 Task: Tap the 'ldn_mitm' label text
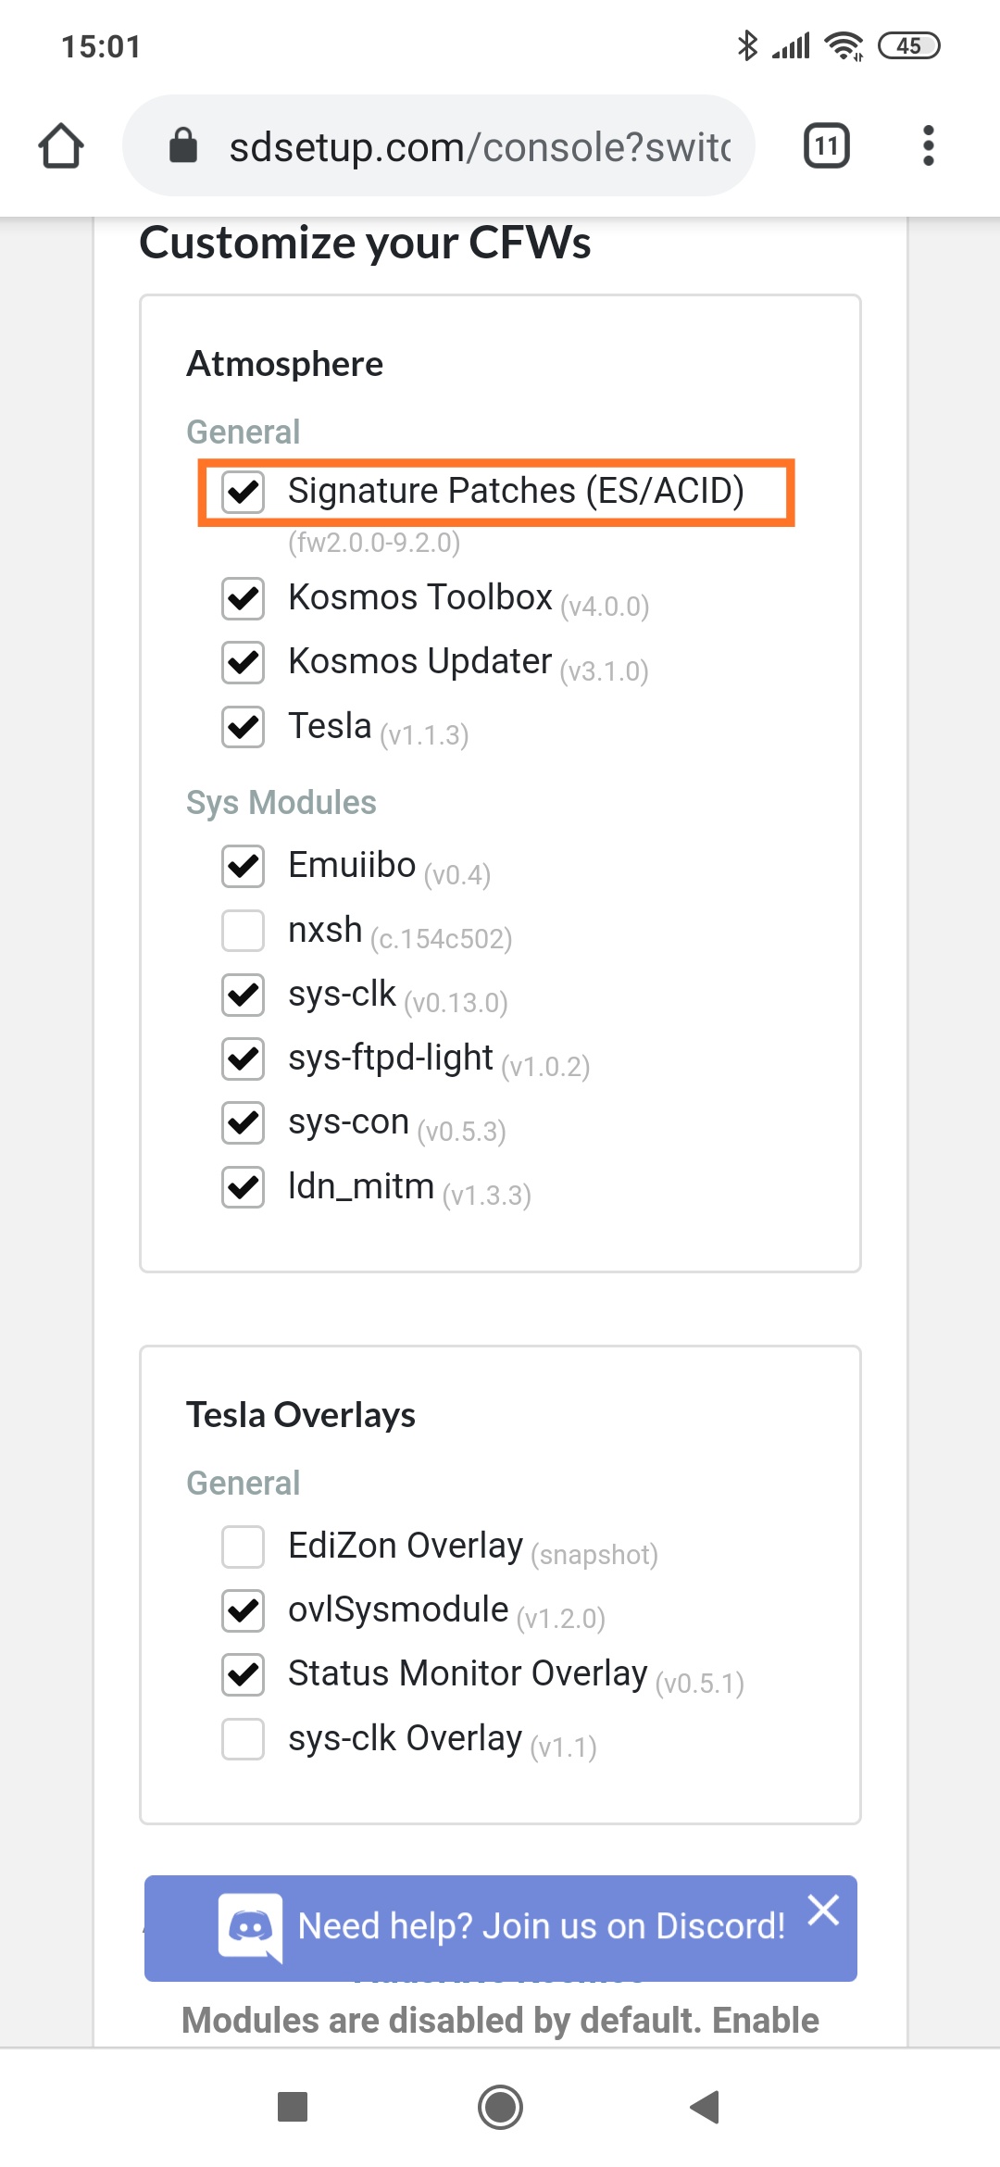click(361, 1186)
